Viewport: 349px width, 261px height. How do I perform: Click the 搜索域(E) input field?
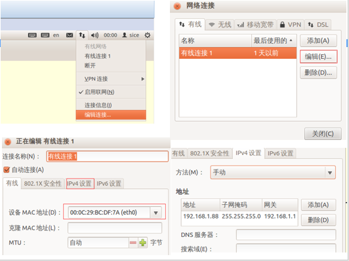(x=286, y=248)
